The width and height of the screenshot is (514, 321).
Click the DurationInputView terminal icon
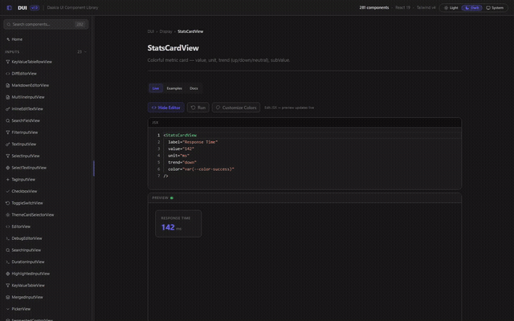[8, 262]
